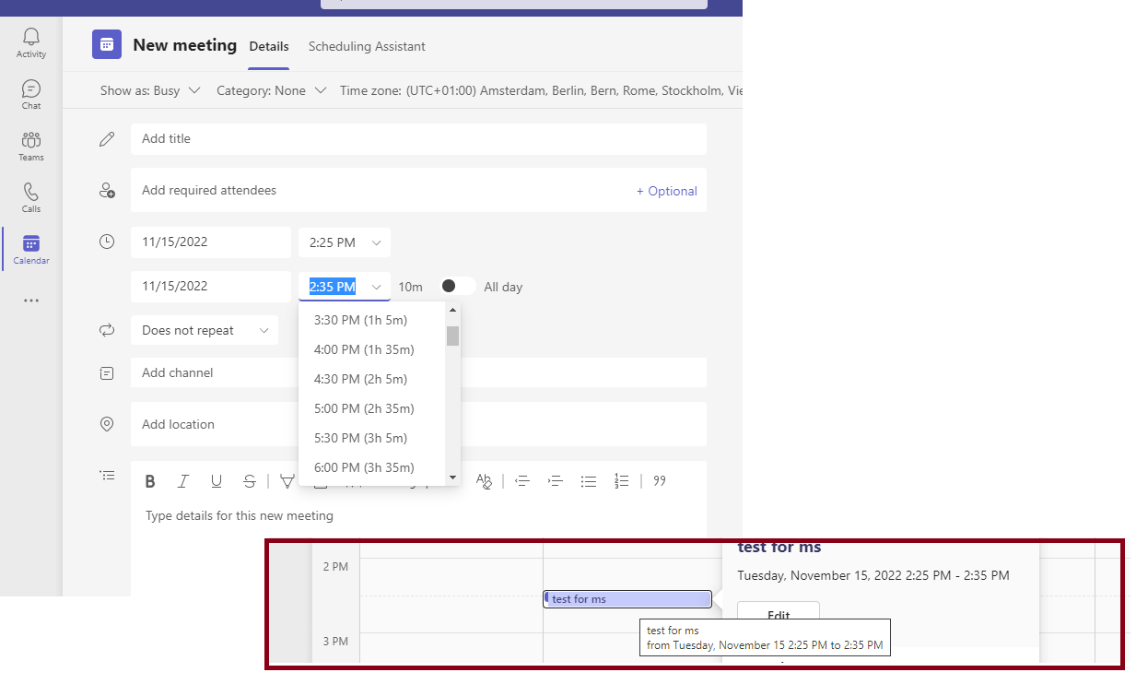Apply underline formatting
This screenshot has height=696, width=1148.
pos(217,481)
